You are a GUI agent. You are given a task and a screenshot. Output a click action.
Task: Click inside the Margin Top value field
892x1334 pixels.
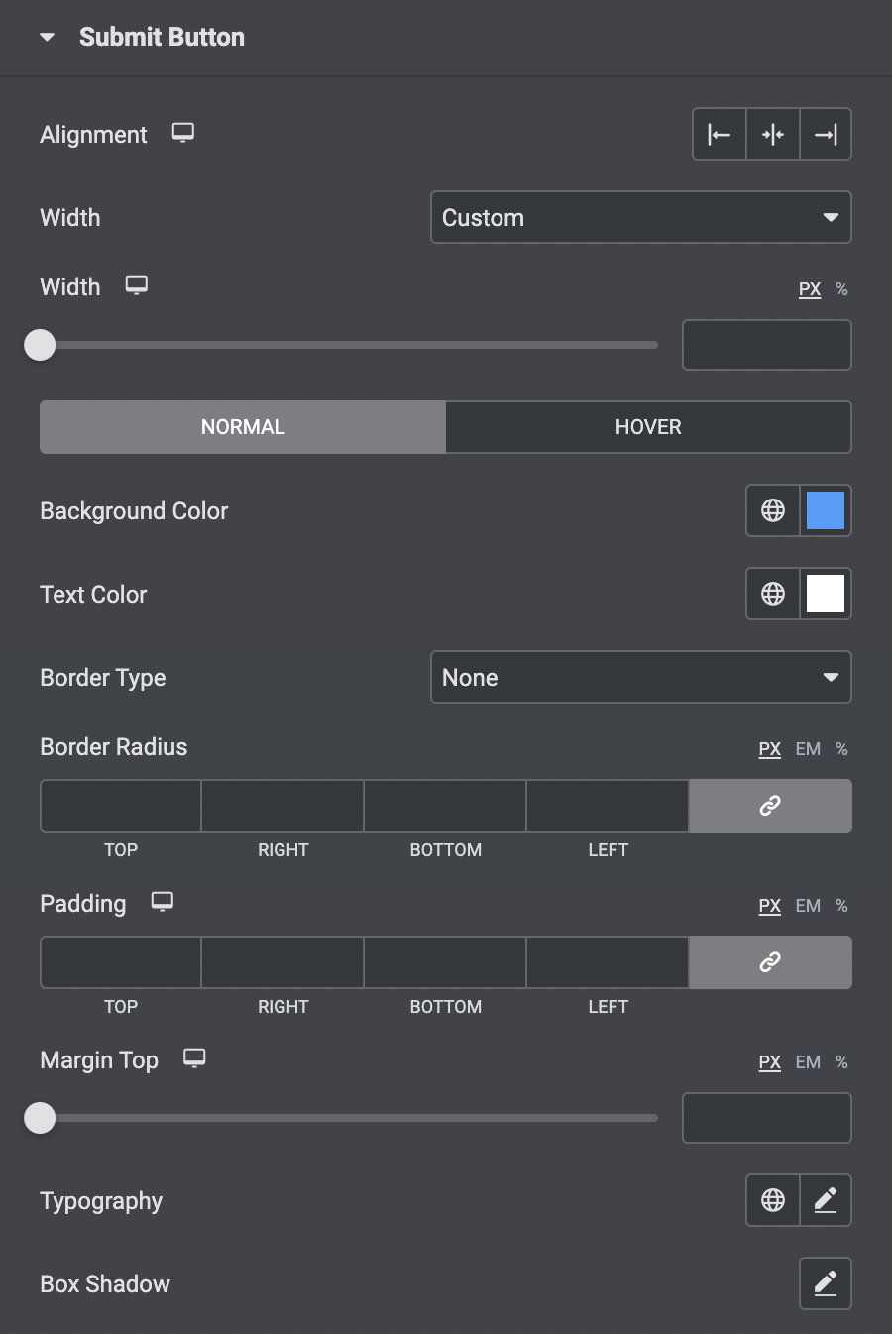tap(766, 1118)
